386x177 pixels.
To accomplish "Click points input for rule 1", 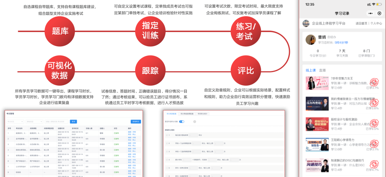I will 193,135.
